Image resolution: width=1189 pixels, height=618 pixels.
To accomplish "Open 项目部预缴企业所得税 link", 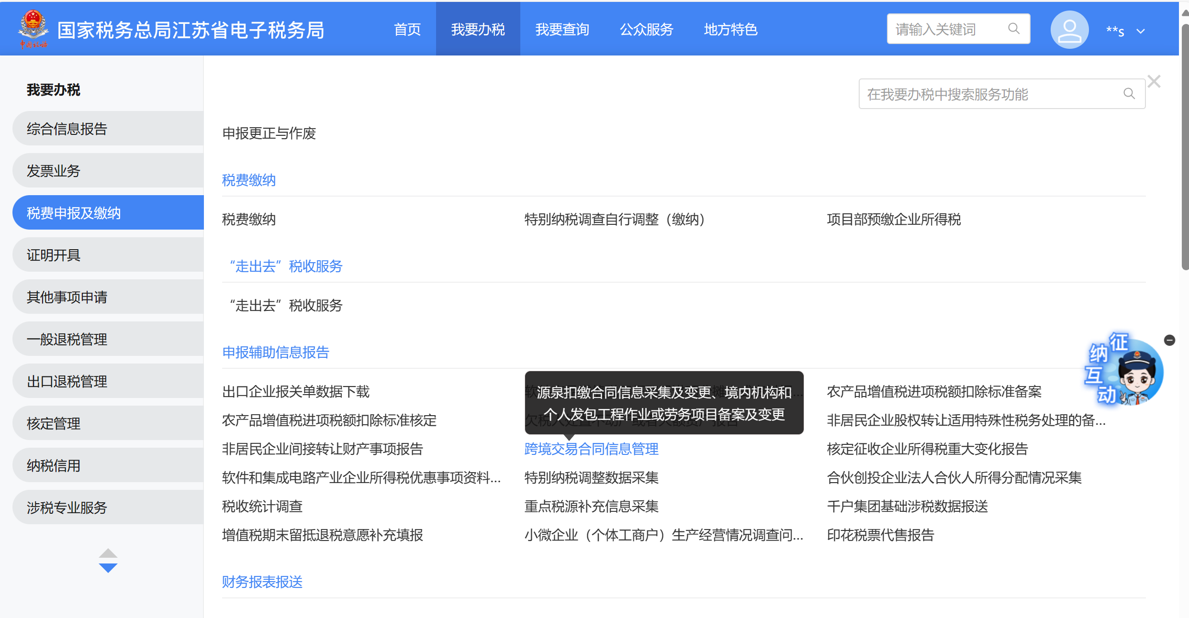I will pos(894,220).
